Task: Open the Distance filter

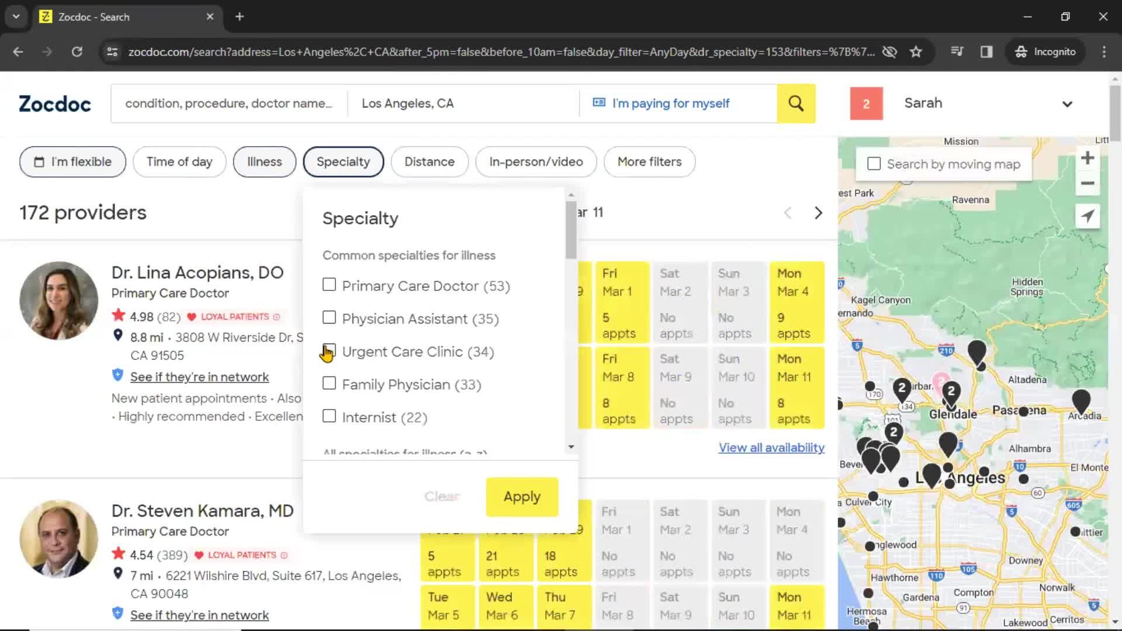Action: point(430,162)
